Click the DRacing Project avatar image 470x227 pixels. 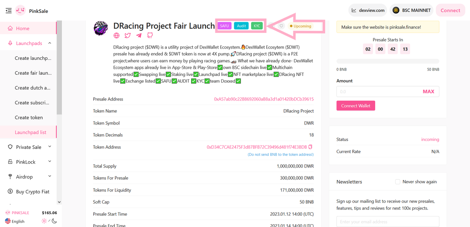point(101,28)
